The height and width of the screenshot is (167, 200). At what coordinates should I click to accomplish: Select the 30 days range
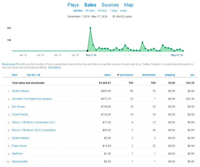[x=102, y=11]
